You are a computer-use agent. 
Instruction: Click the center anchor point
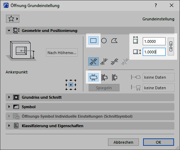[x=71, y=85]
